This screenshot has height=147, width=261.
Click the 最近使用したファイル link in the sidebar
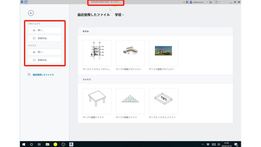pyautogui.click(x=43, y=74)
